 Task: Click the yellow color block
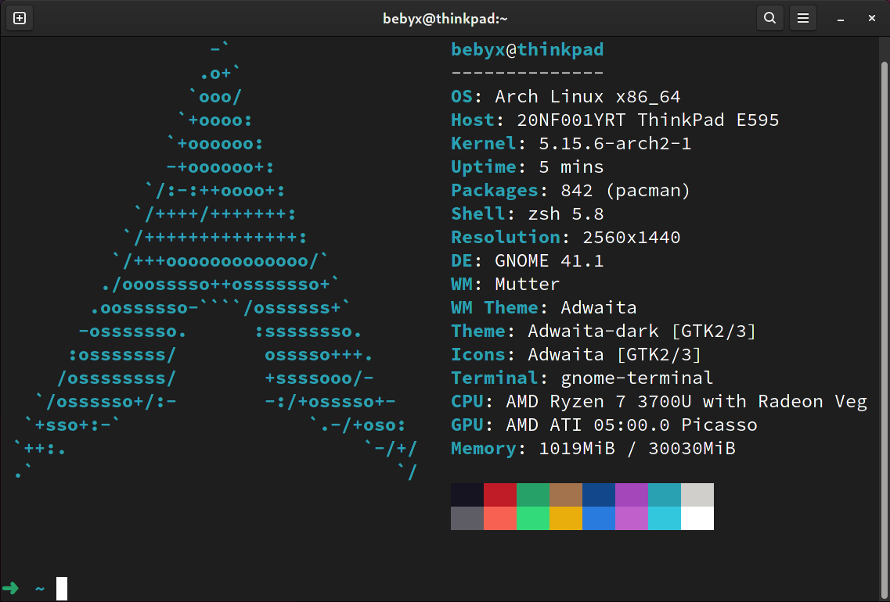[x=566, y=518]
